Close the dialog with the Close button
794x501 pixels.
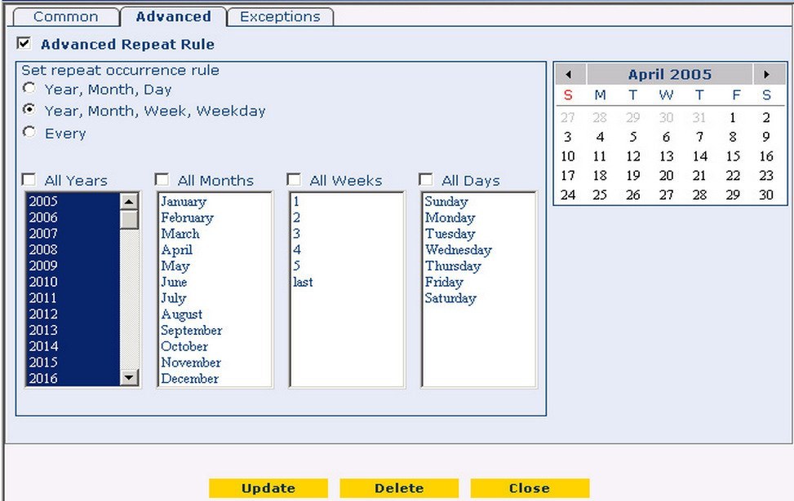(x=530, y=488)
